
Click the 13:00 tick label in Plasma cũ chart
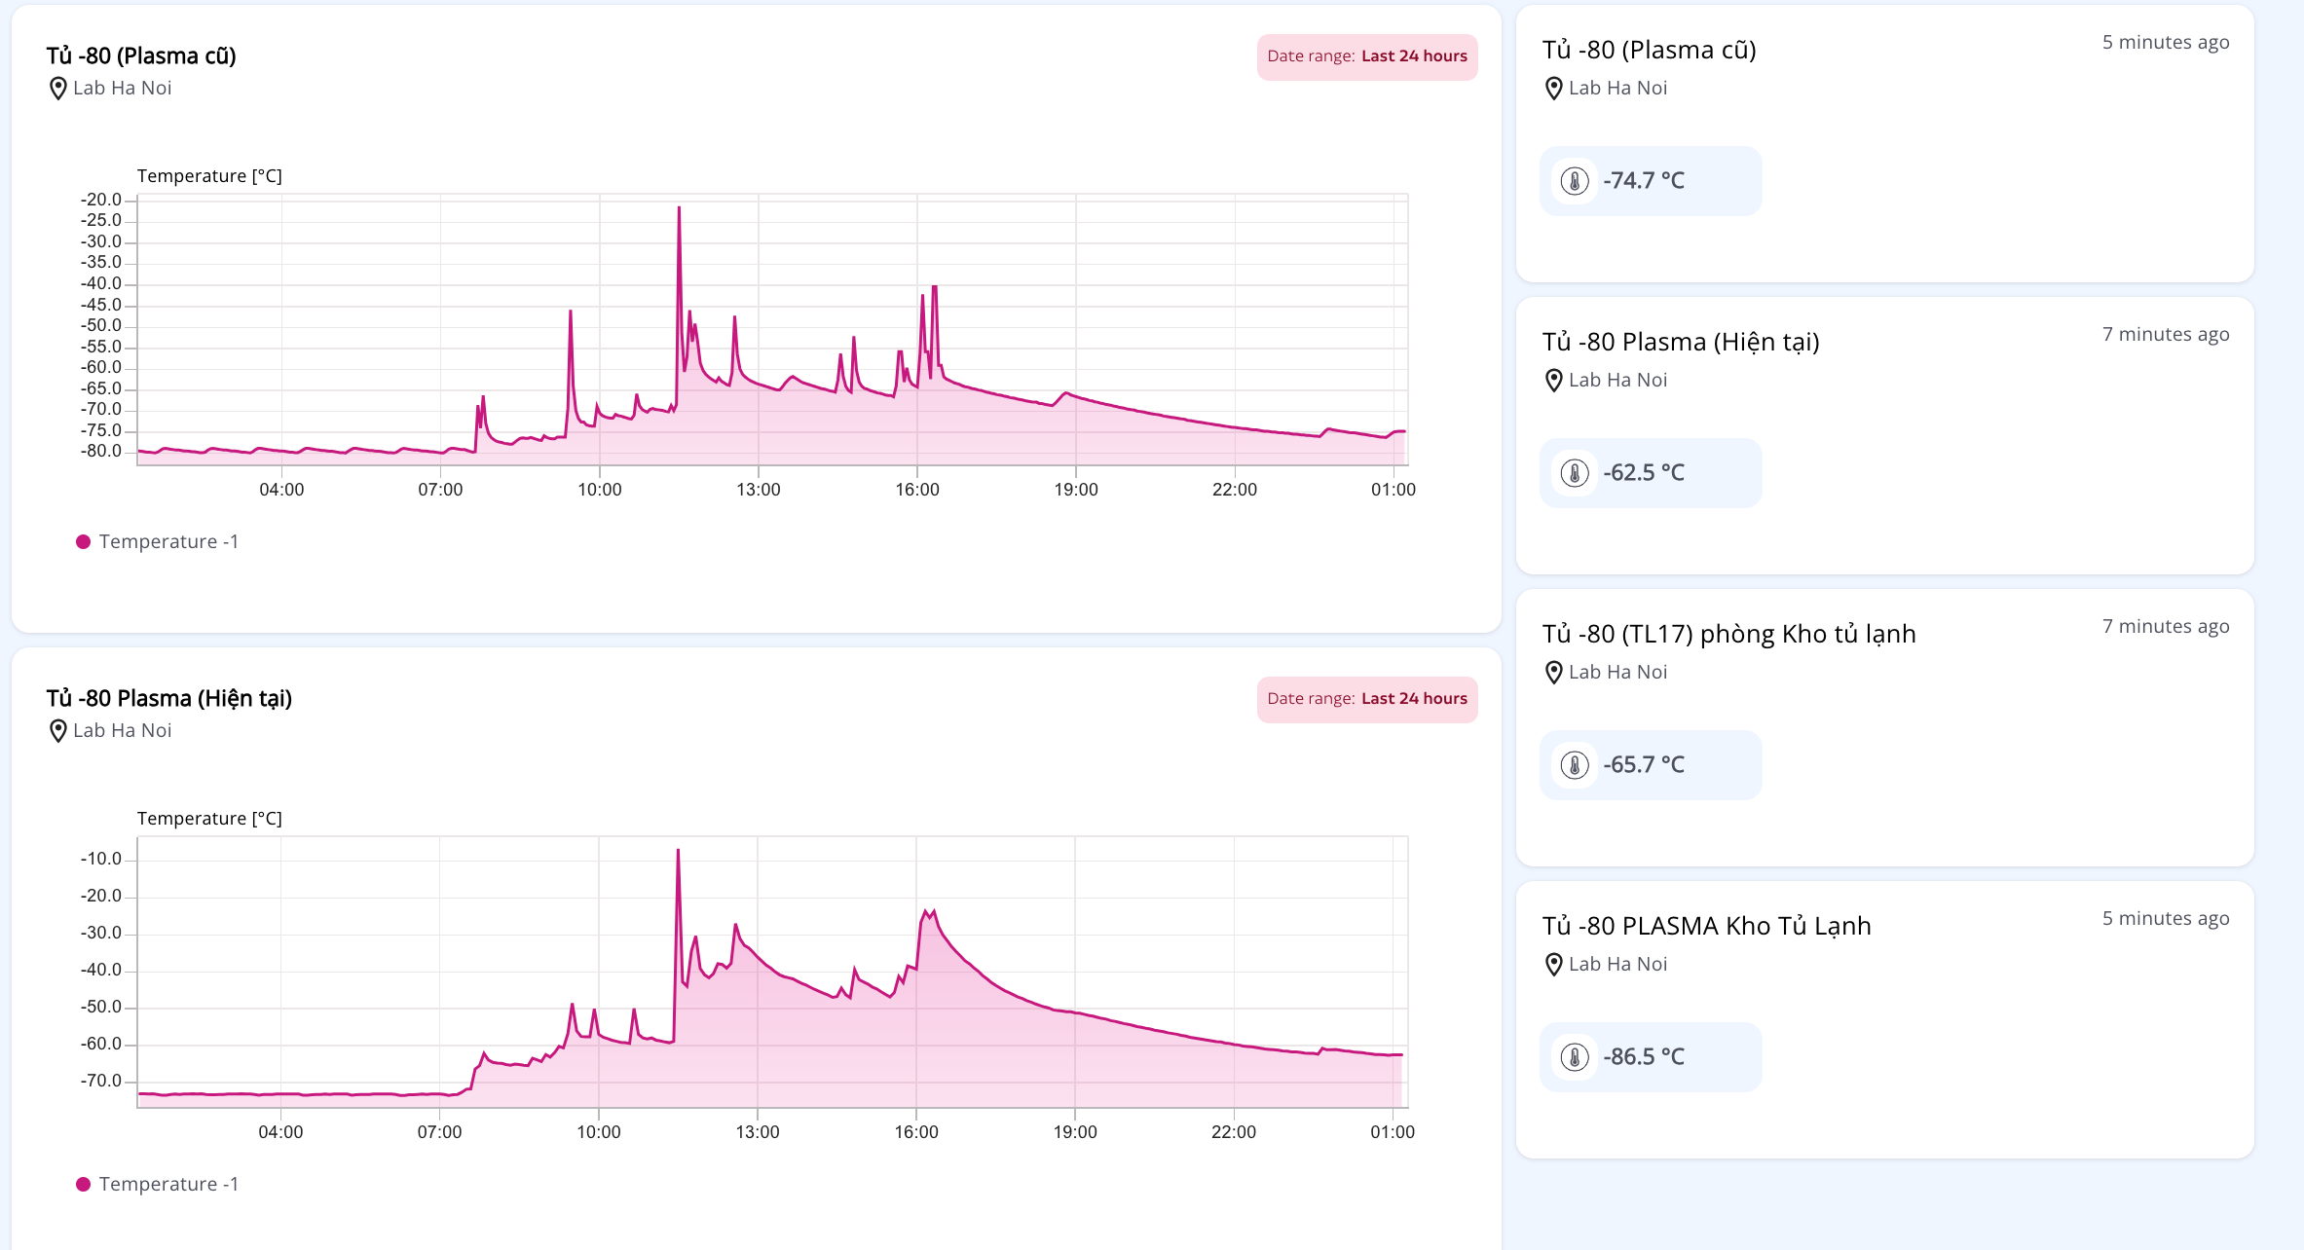[759, 490]
